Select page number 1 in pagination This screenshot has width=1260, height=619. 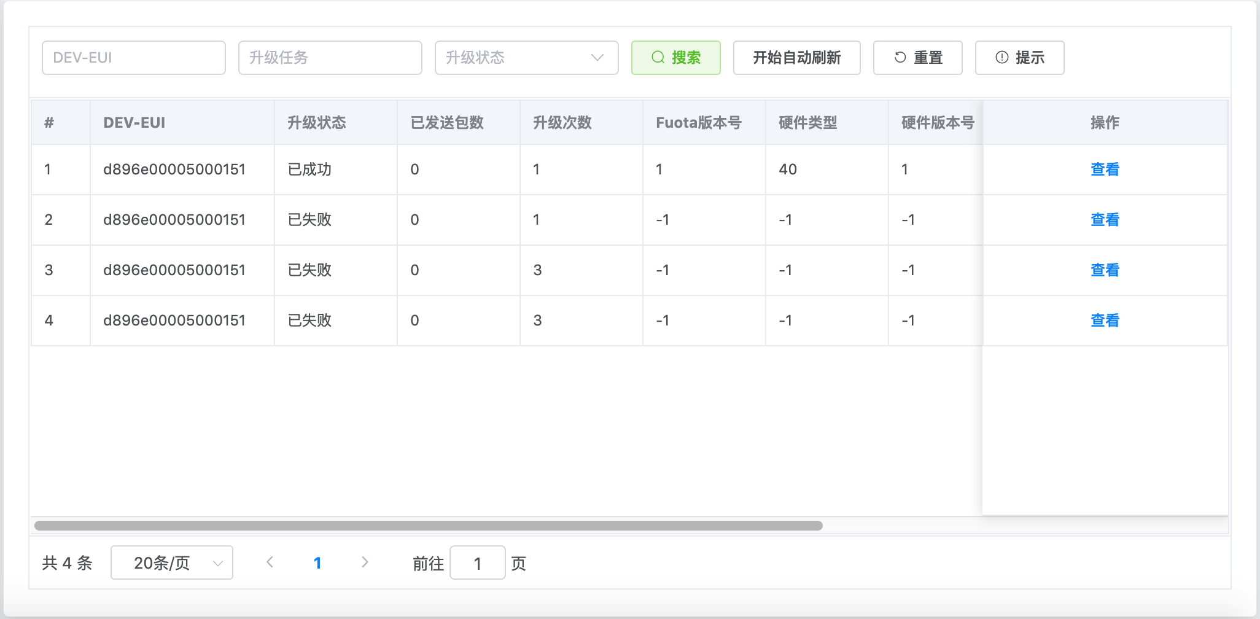[317, 563]
